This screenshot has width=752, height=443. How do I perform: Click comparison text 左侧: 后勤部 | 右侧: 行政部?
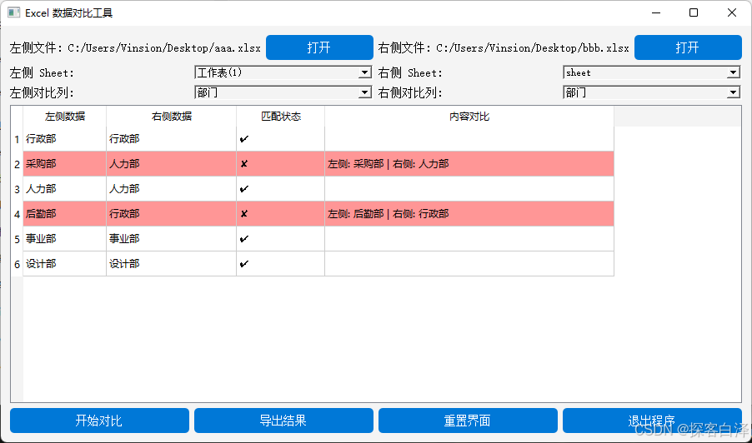(x=388, y=214)
